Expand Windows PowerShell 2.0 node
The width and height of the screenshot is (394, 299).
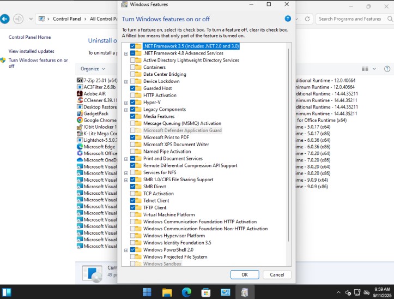point(126,250)
